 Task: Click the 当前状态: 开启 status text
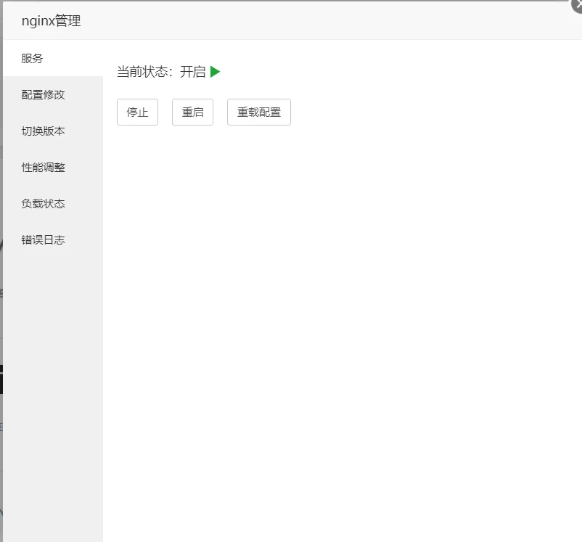(161, 72)
